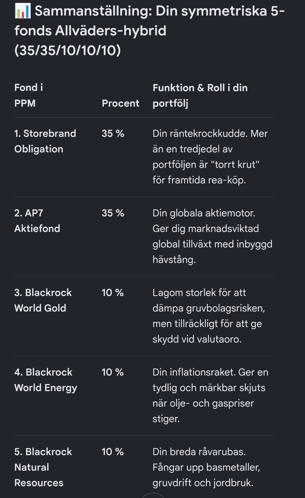Click the 35 % value for Storebrand
Image resolution: width=305 pixels, height=498 pixels.
[113, 133]
